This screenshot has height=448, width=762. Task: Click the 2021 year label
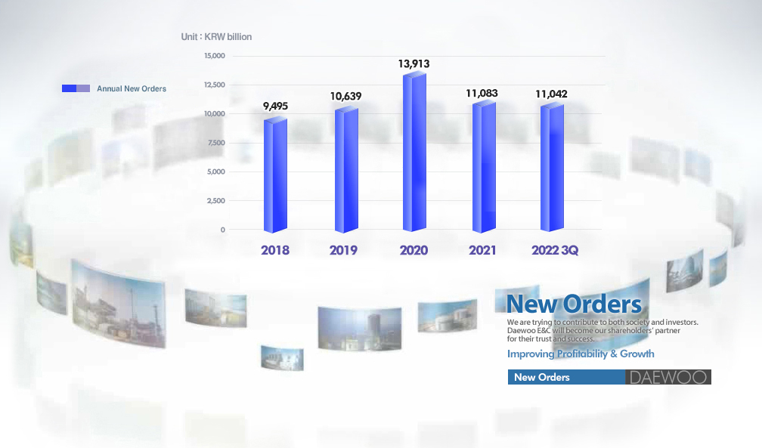[482, 250]
